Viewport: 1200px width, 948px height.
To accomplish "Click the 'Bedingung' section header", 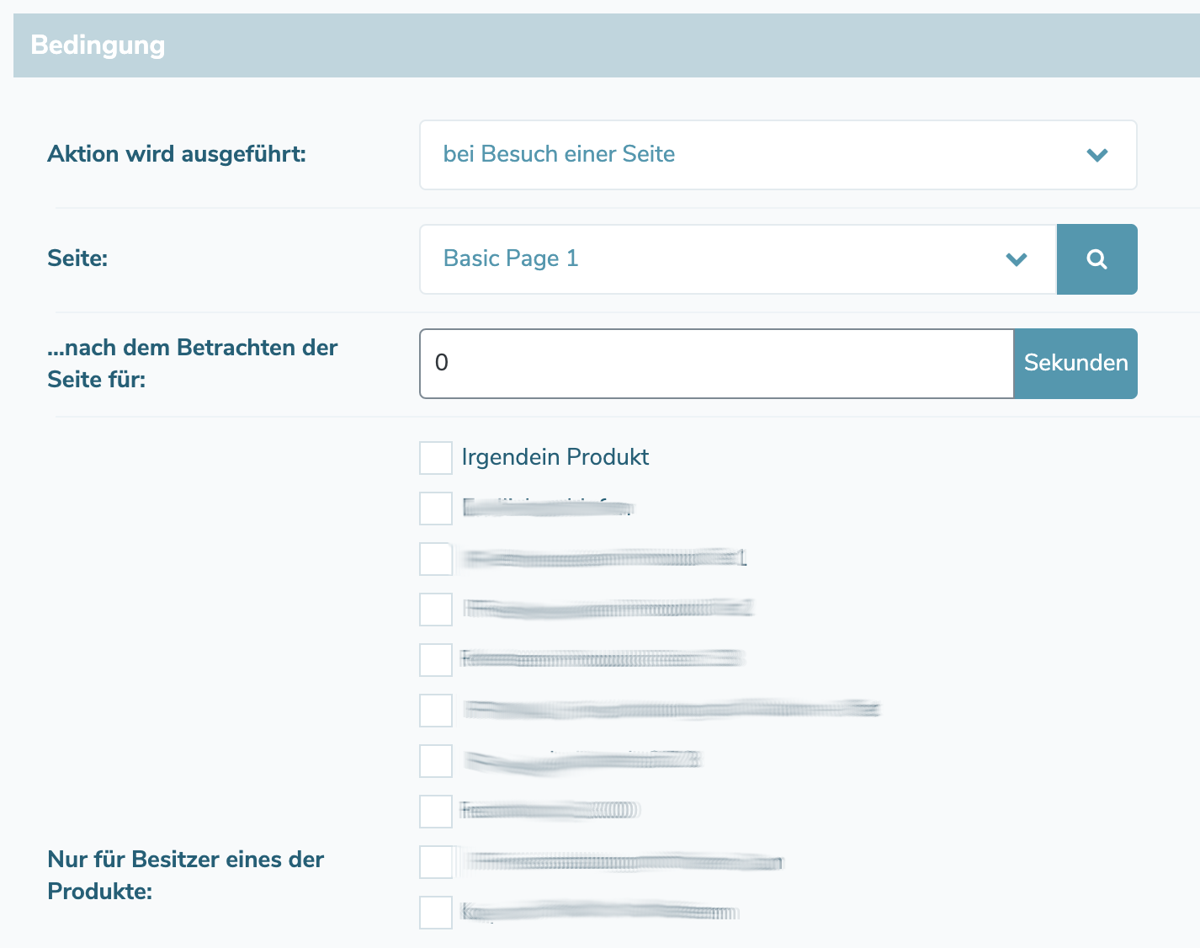I will point(98,45).
